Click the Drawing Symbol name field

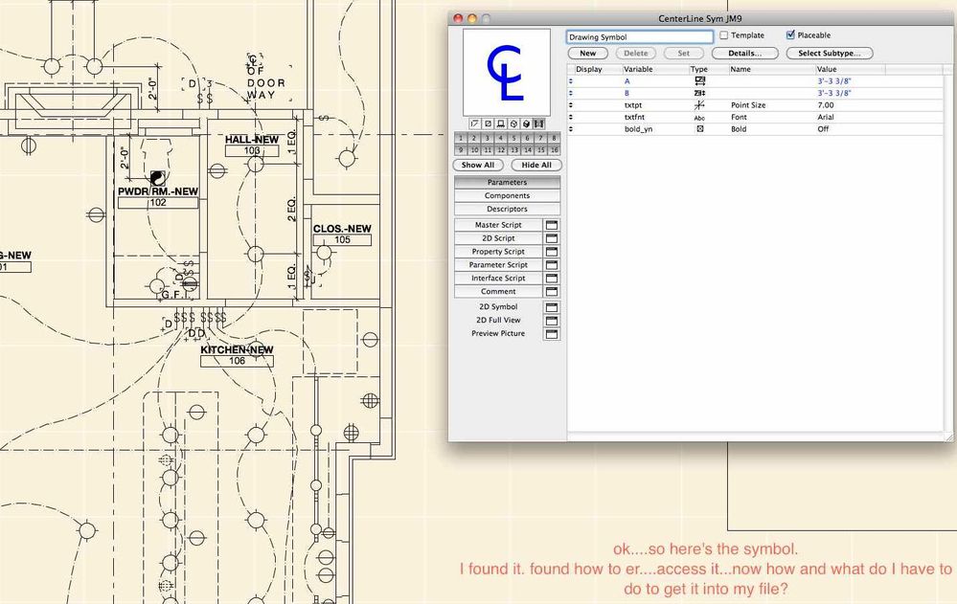[x=638, y=35]
